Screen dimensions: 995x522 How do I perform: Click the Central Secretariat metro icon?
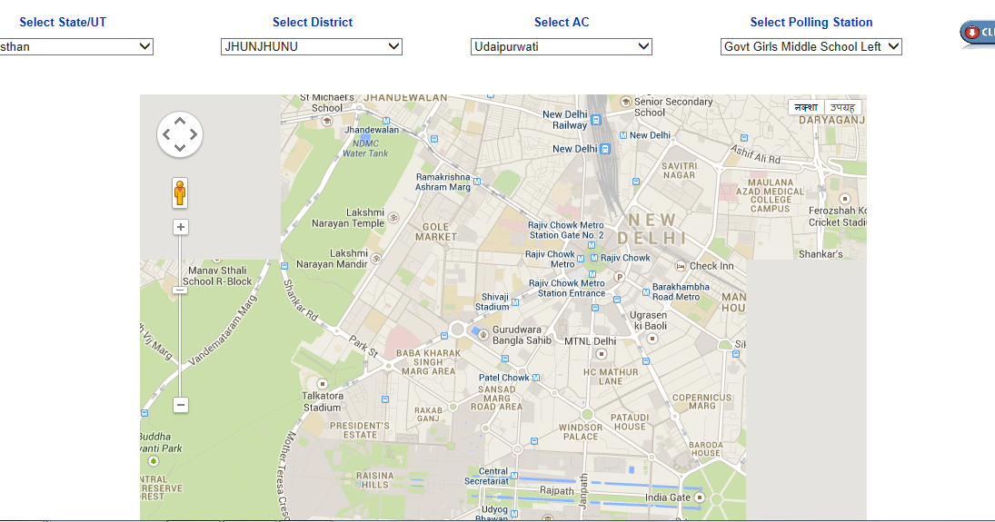514,476
